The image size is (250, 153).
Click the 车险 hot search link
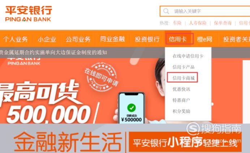[x=177, y=23]
